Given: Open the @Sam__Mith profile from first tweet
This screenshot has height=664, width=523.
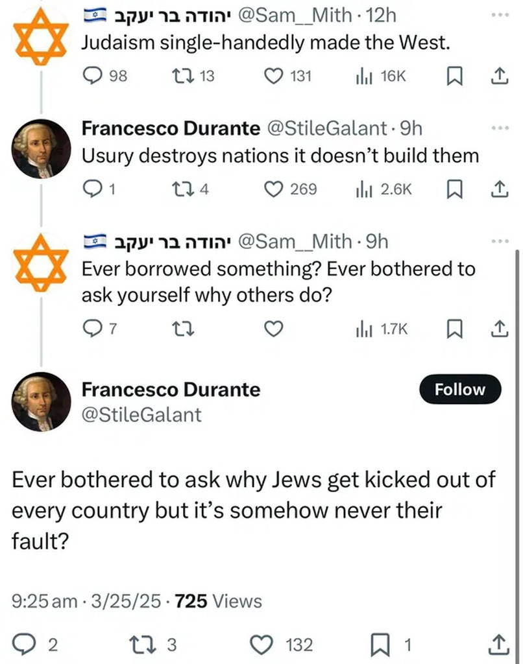Looking at the screenshot, I should point(295,16).
